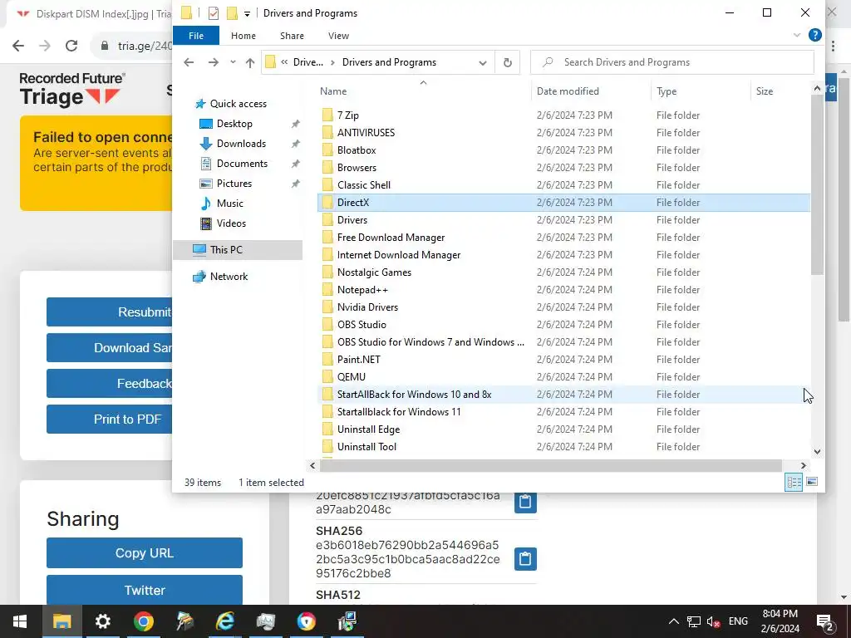
Task: Click vertical scrollbar down arrow in file list
Action: (x=817, y=451)
